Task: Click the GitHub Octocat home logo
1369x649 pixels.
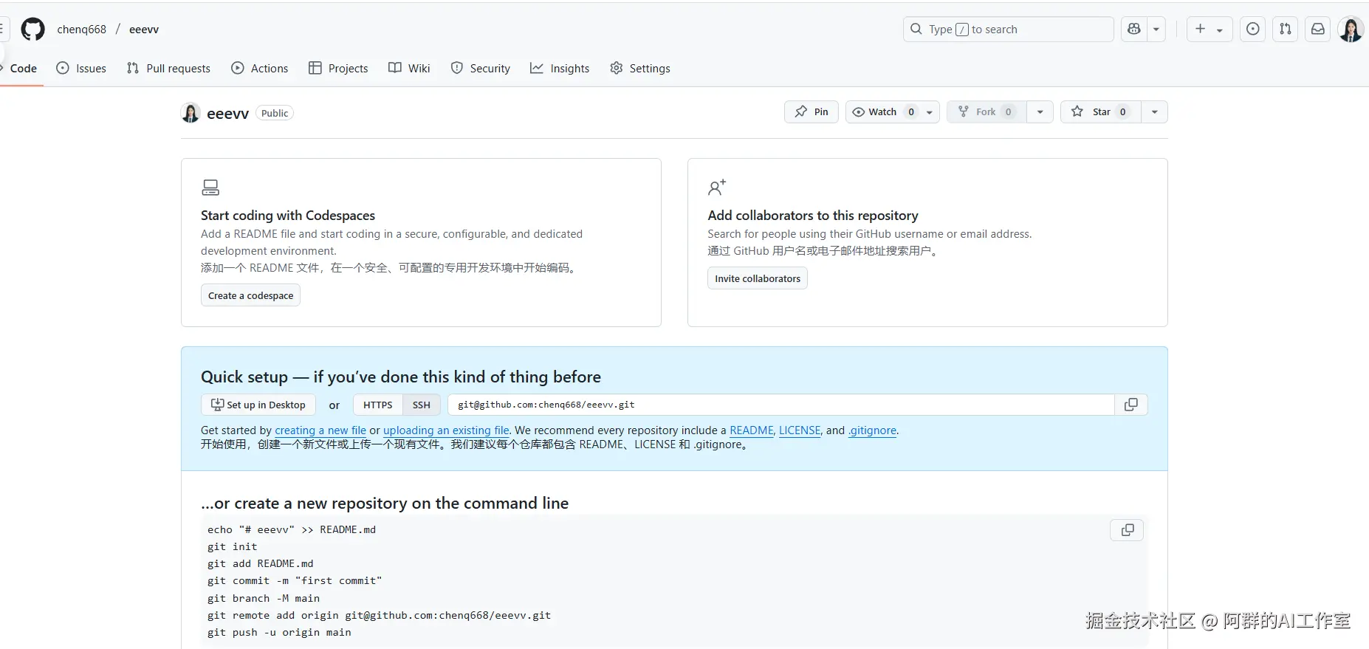Action: 32,30
